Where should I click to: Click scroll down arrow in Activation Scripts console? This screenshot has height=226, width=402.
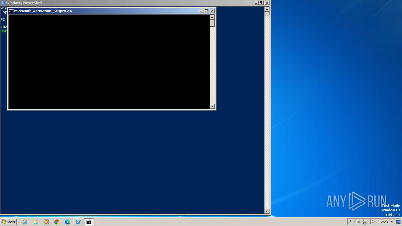coord(212,106)
